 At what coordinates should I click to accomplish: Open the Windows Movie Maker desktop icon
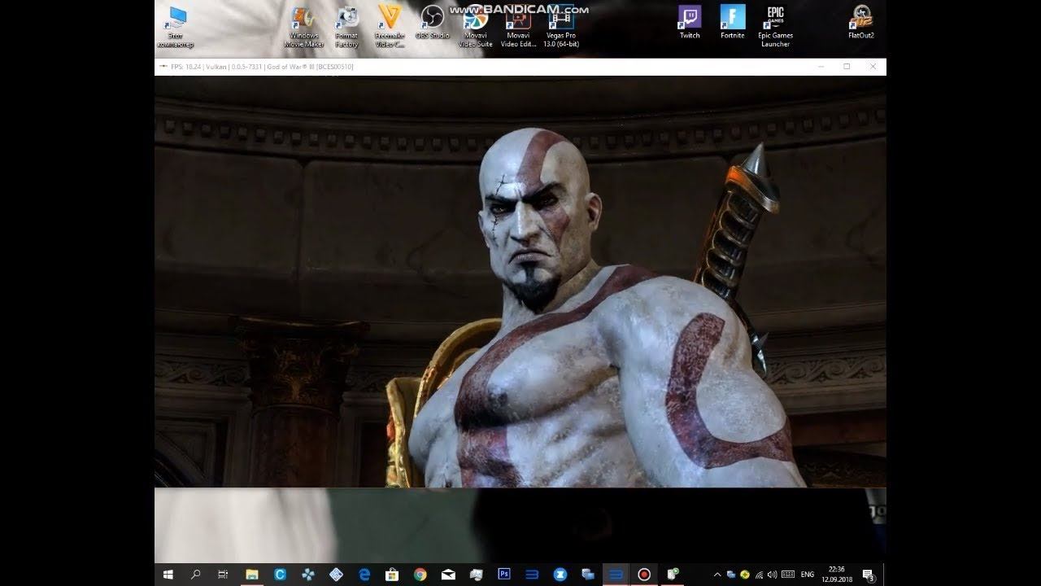303,26
